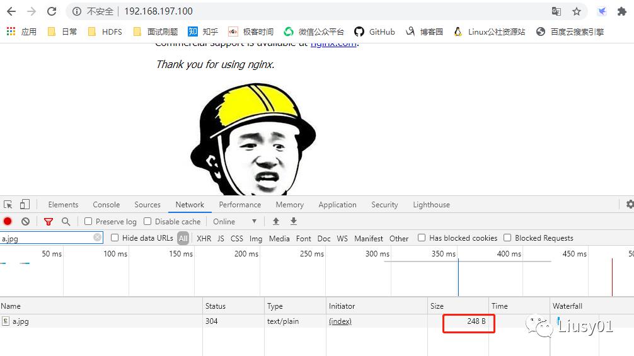Toggle the device toolbar icon
Screen dimensions: 634x356
[25, 205]
